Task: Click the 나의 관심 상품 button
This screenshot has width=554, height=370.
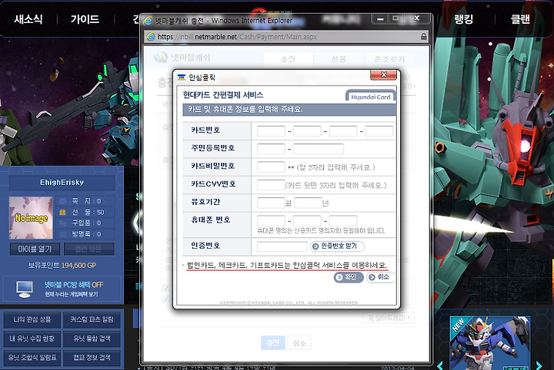Action: click(32, 319)
